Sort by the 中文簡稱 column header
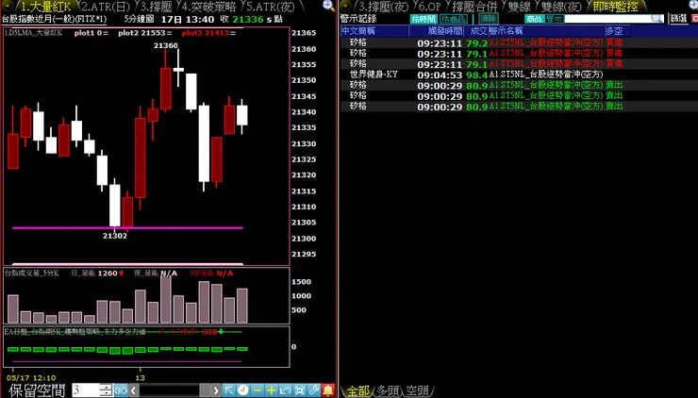 click(374, 31)
